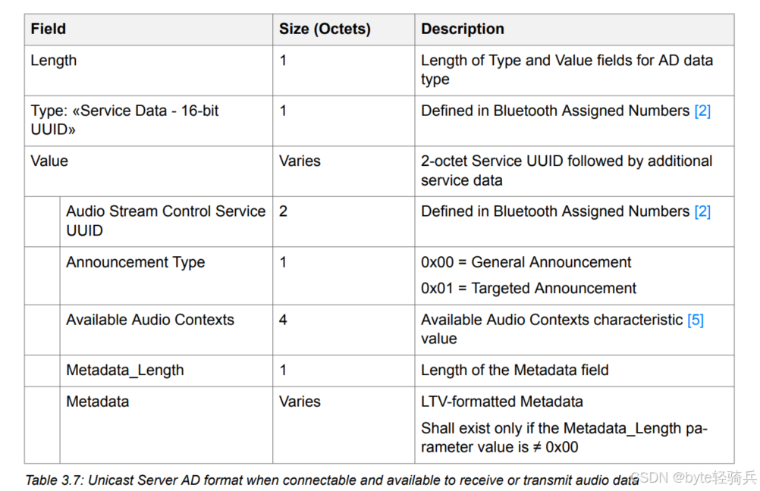Open reference [2] in the Service UUID row
Viewport: 760px width, 491px height.
(x=702, y=211)
